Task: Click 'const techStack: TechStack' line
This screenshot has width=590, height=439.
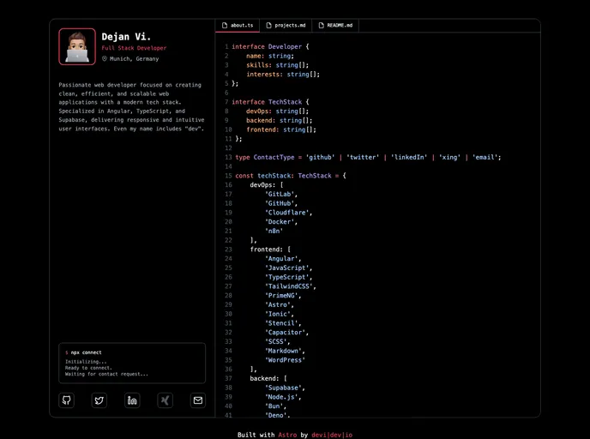Action: click(291, 176)
